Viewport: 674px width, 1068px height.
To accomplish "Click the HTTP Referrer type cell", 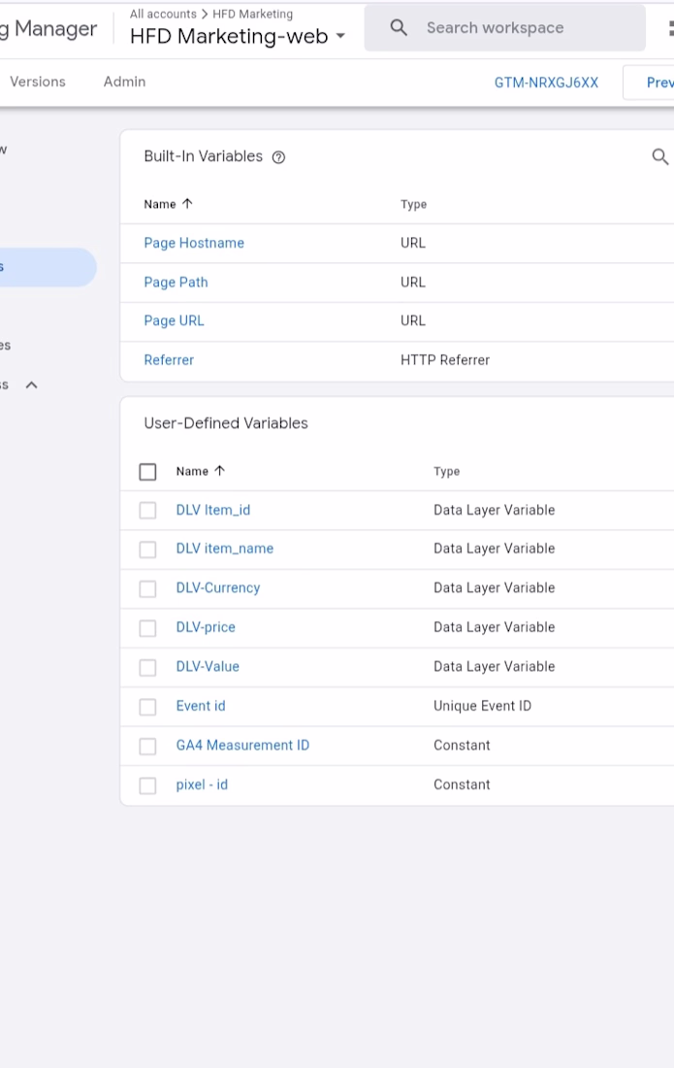I will (x=445, y=359).
